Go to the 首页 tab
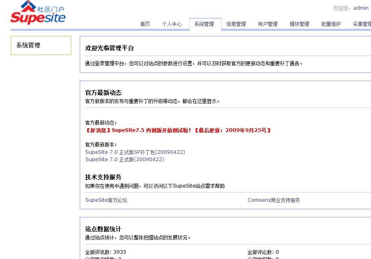 [x=145, y=24]
